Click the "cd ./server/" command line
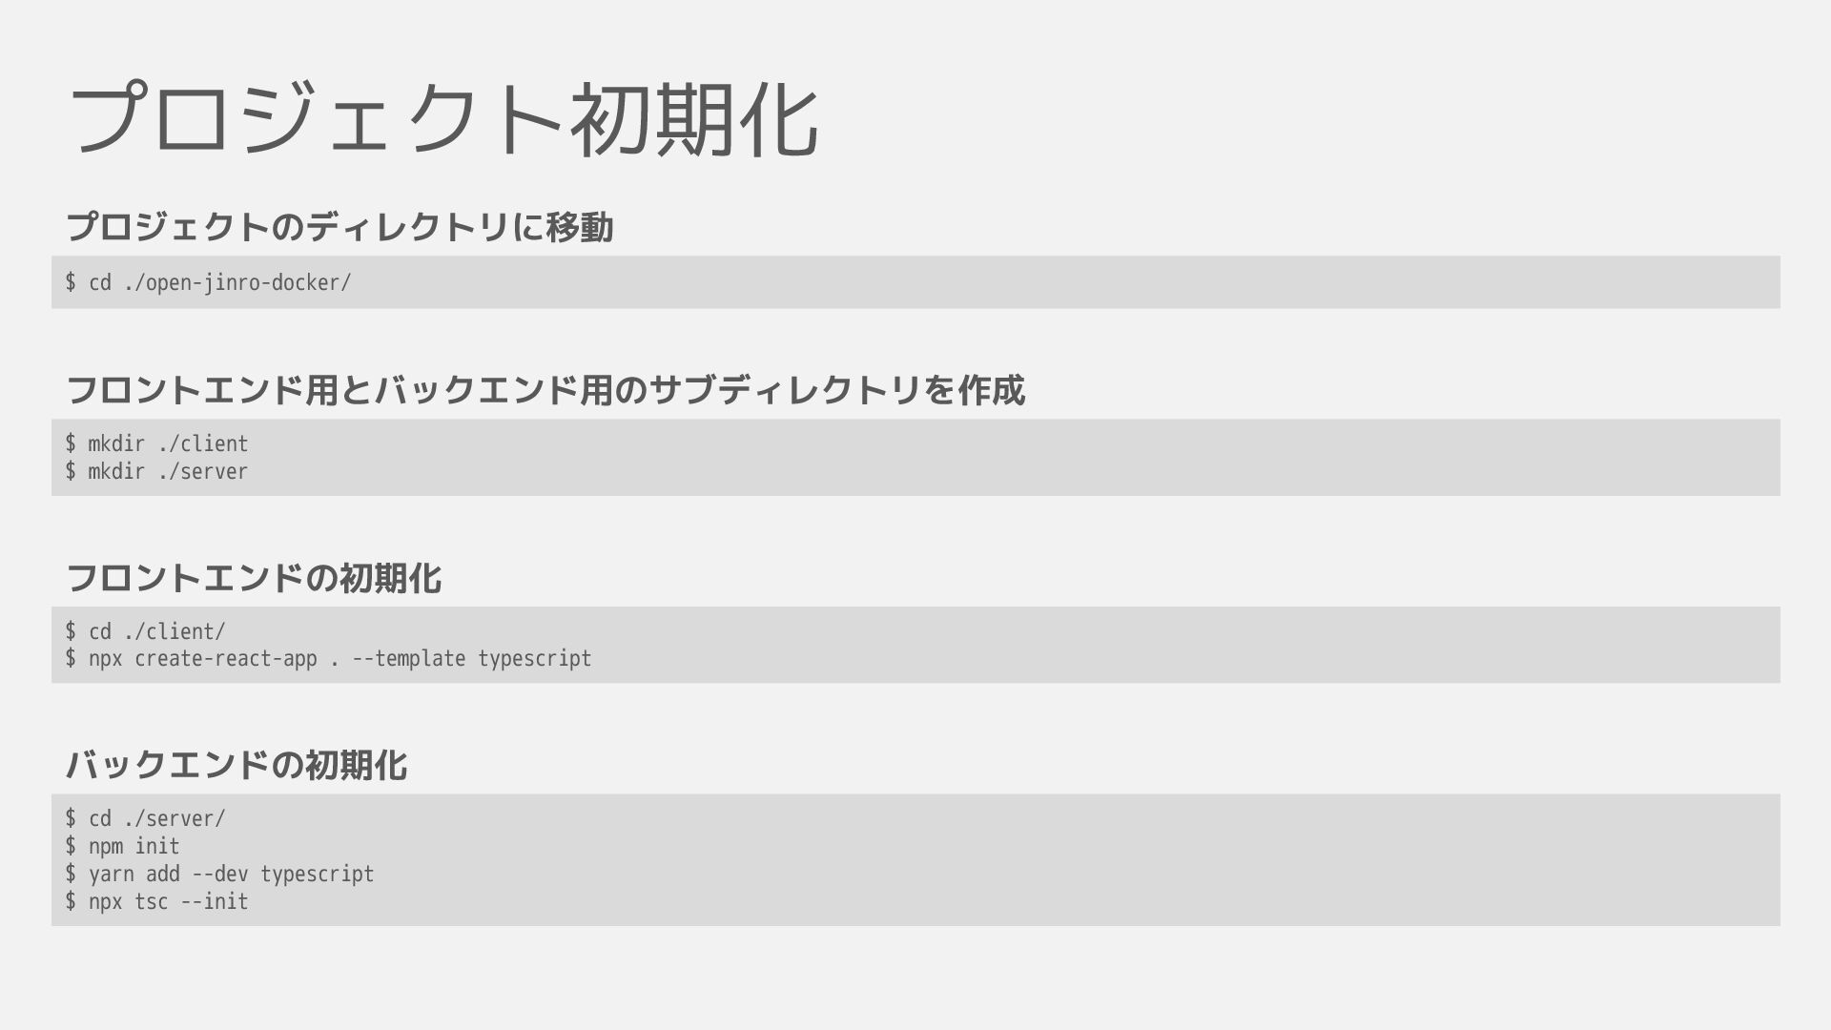This screenshot has height=1030, width=1831. 146,819
